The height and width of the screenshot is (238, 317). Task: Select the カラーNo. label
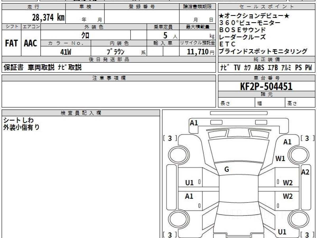tap(66, 43)
